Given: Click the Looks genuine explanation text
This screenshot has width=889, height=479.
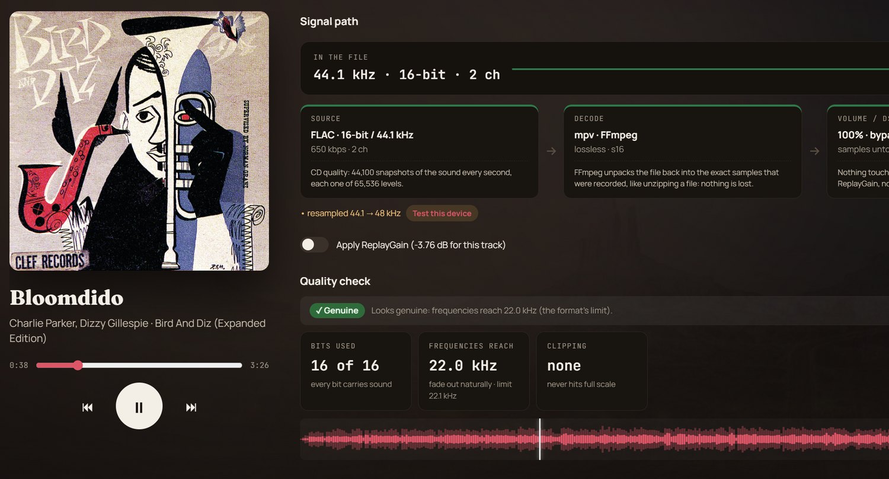Looking at the screenshot, I should point(492,311).
